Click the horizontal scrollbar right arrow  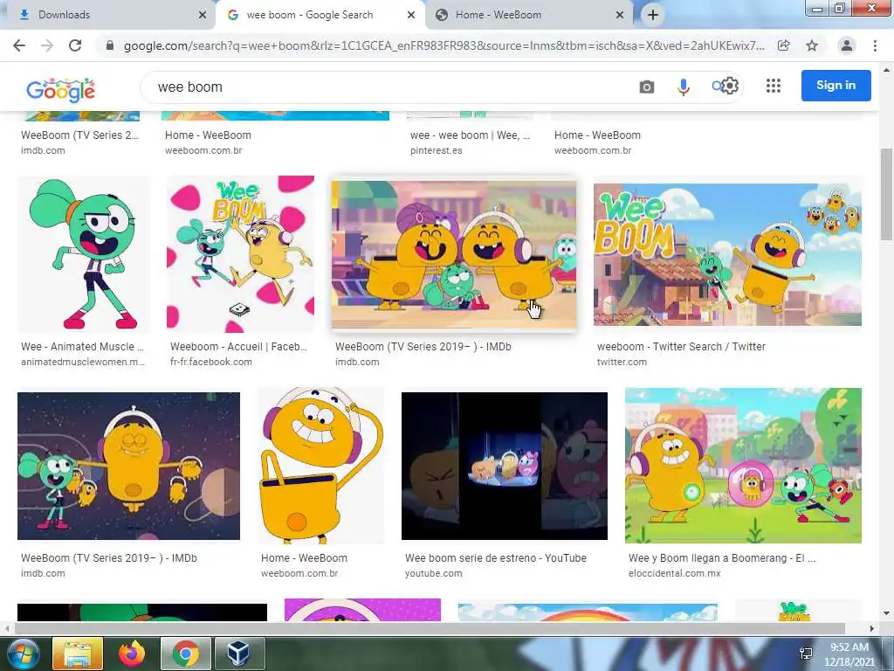(872, 628)
